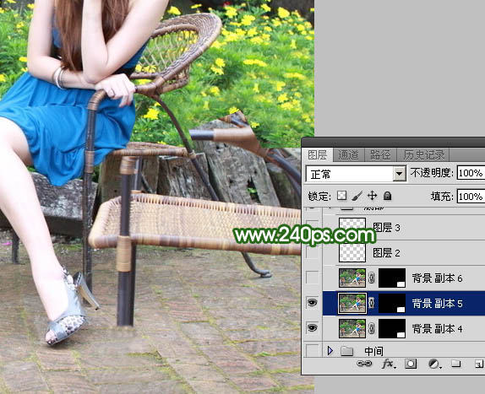485x394 pixels.
Task: Click the 填充 fill value field
Action: [x=471, y=197]
